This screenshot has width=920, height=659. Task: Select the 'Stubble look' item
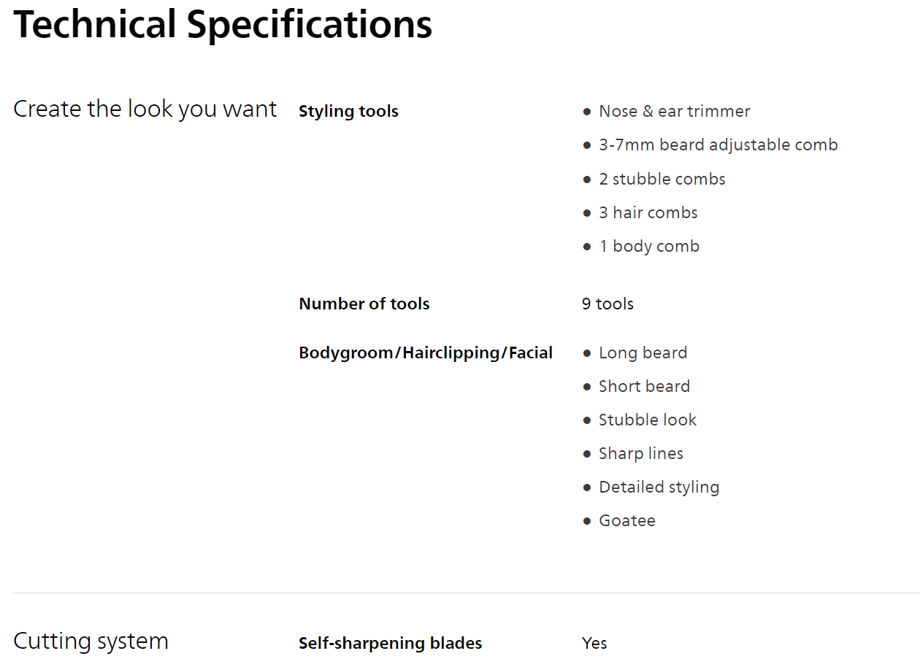click(x=647, y=420)
